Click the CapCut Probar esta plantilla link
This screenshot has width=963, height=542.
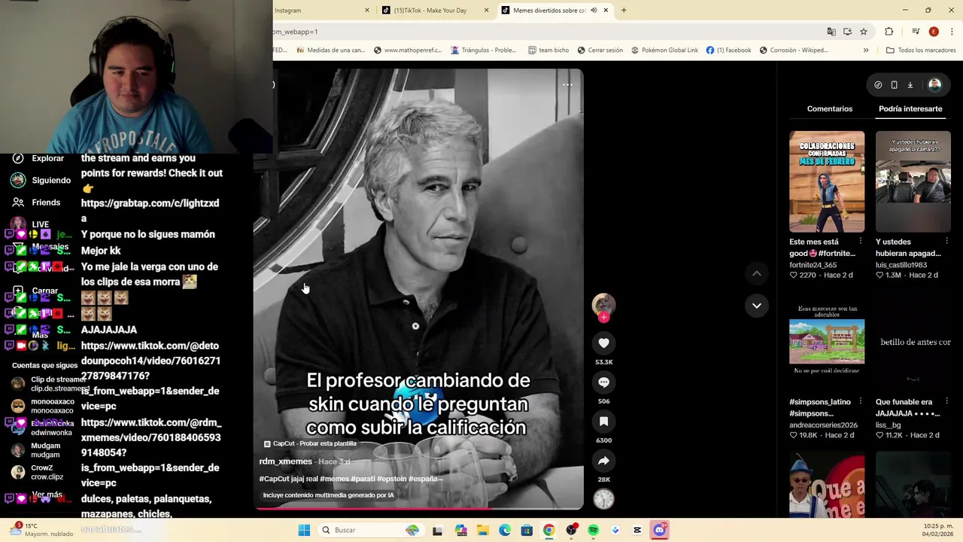click(x=310, y=443)
